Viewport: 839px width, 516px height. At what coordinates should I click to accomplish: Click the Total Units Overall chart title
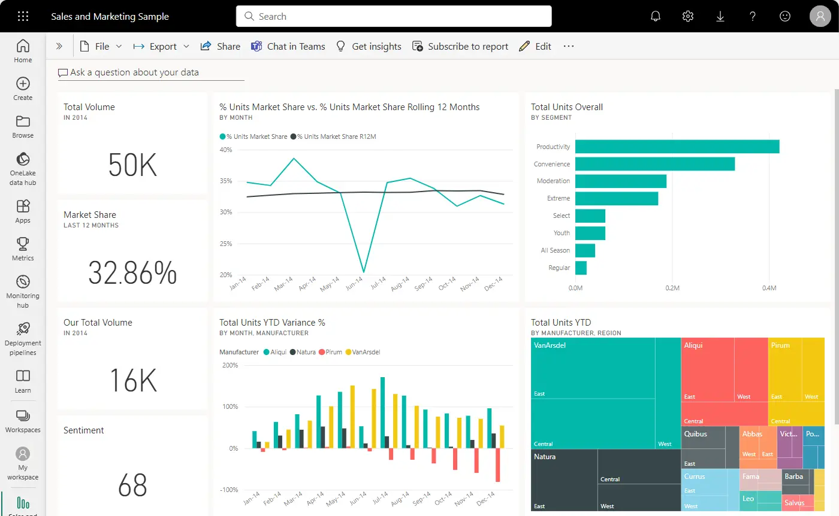click(567, 107)
